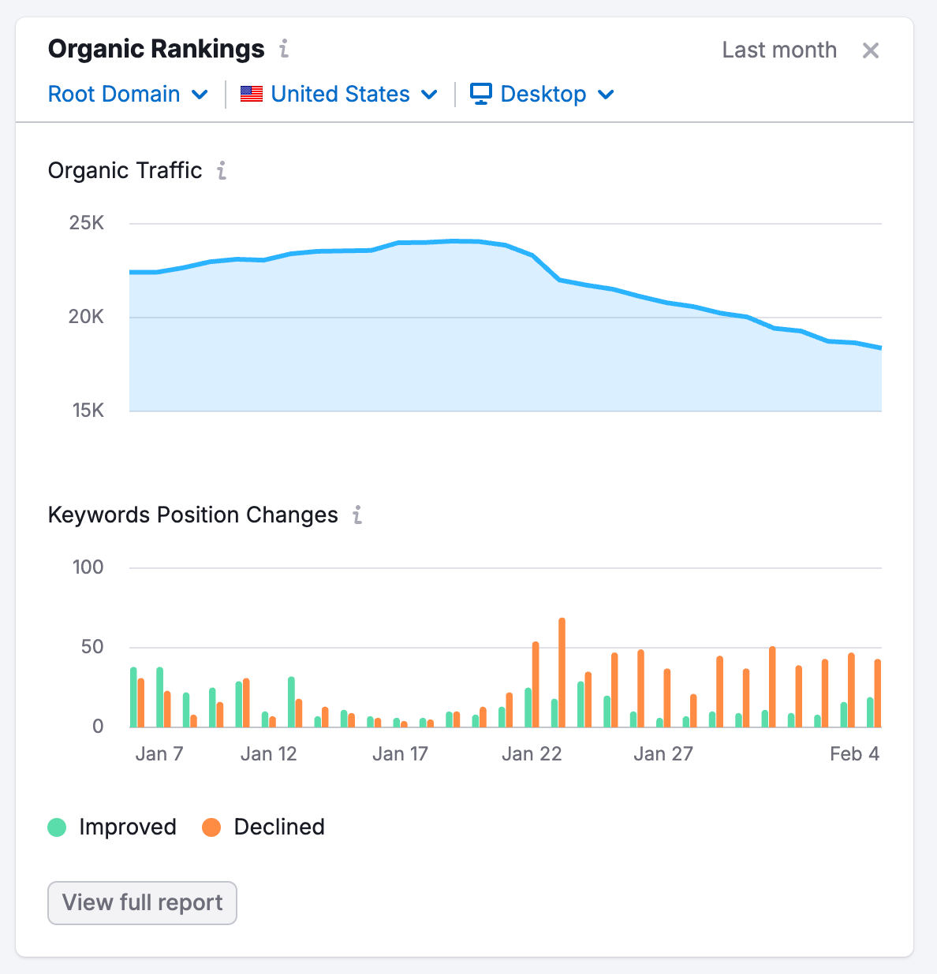Image resolution: width=937 pixels, height=974 pixels.
Task: Select the United States flag icon
Action: (x=251, y=94)
